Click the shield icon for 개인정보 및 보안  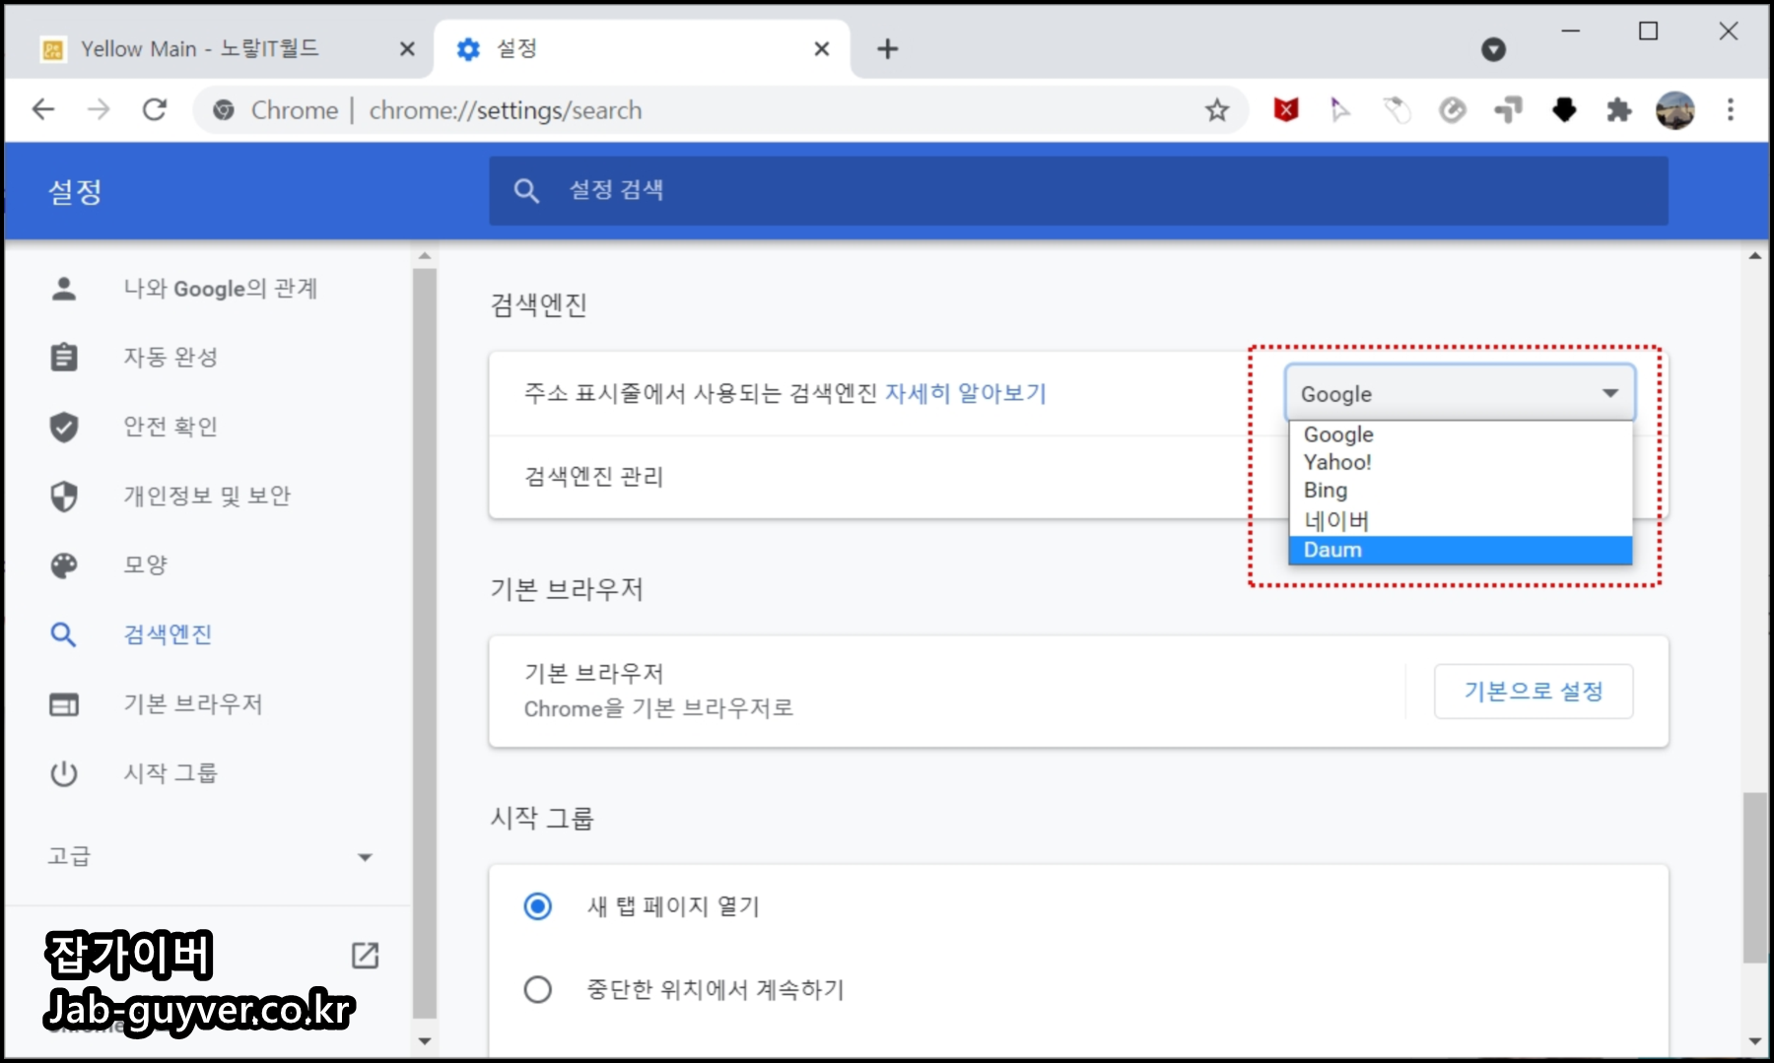pos(64,496)
